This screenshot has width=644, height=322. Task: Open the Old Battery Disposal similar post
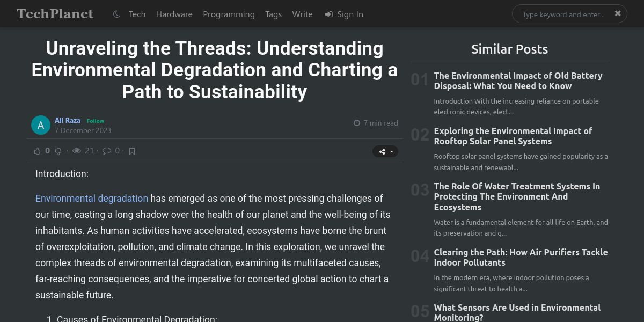(518, 81)
